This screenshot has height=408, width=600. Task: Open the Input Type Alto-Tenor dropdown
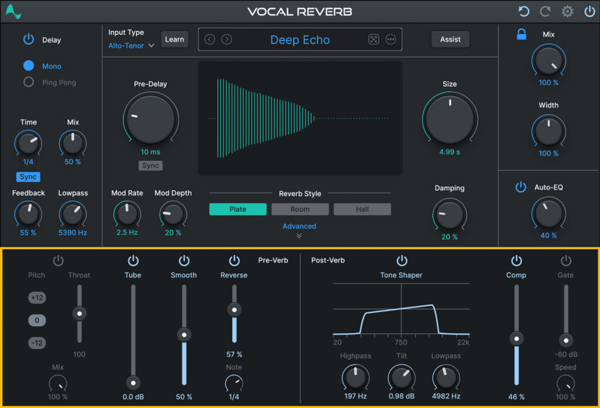131,46
